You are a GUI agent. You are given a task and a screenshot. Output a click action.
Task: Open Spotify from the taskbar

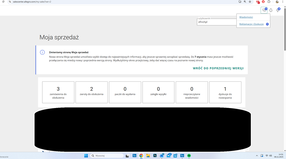pos(189,156)
